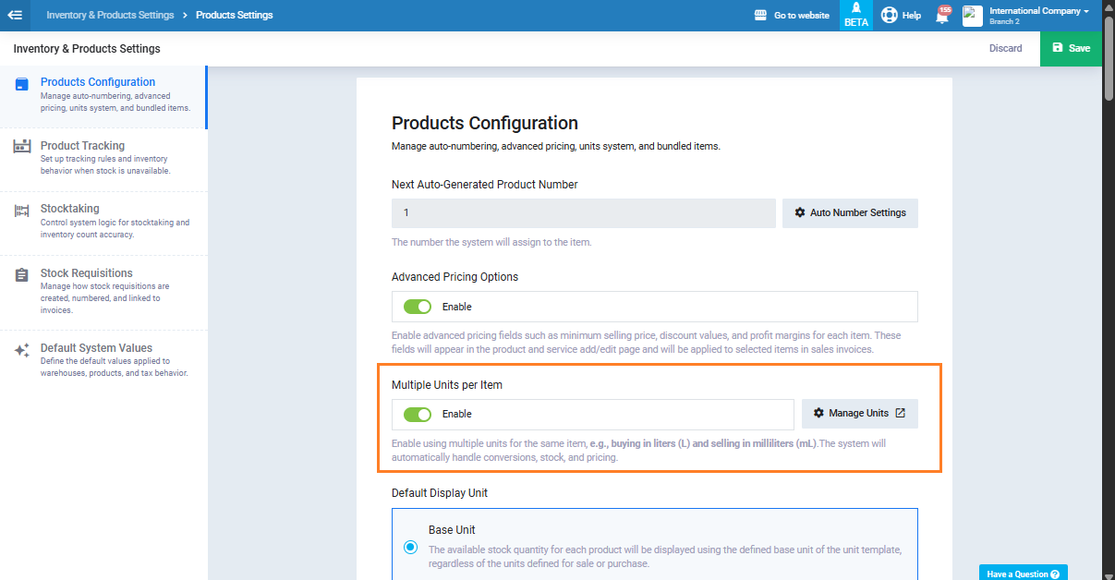The image size is (1115, 580).
Task: Click the Go to website store icon
Action: (x=761, y=15)
